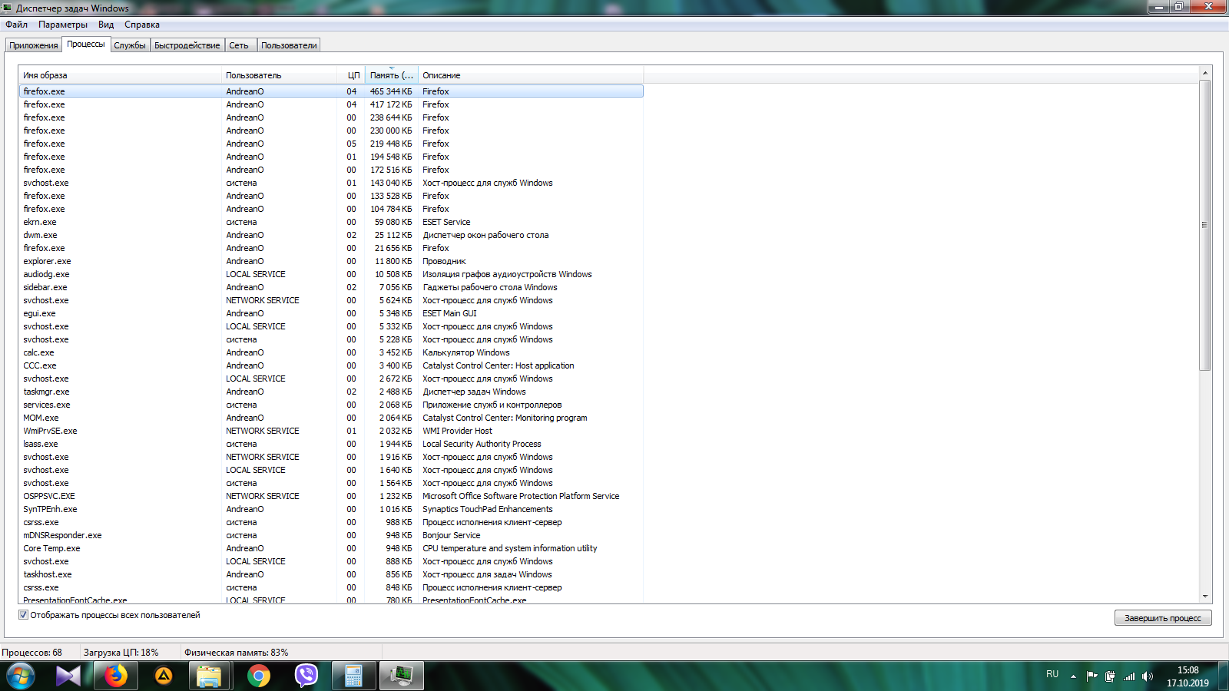Click Завершить процесс button
1229x691 pixels.
[x=1163, y=618]
